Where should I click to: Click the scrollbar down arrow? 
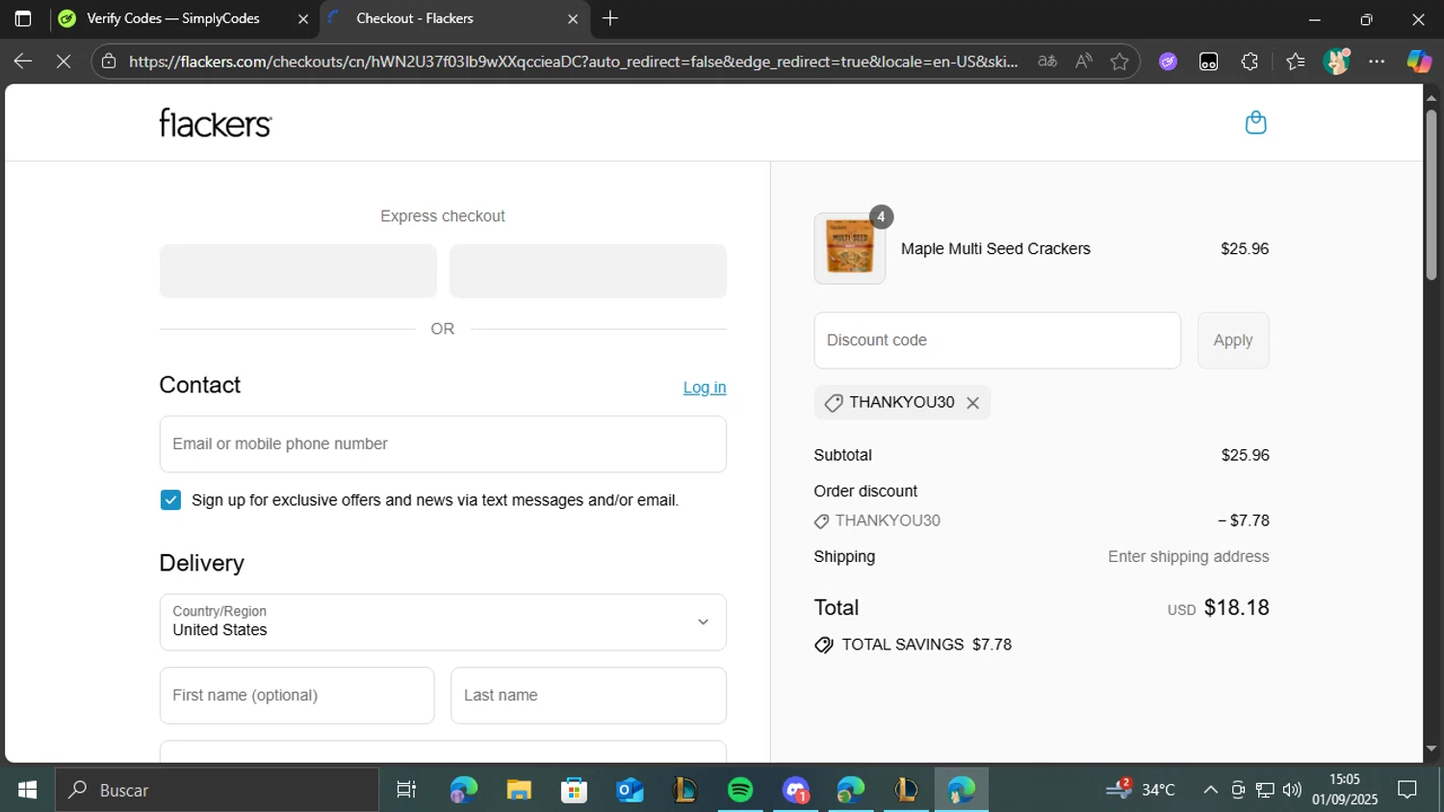(x=1431, y=749)
